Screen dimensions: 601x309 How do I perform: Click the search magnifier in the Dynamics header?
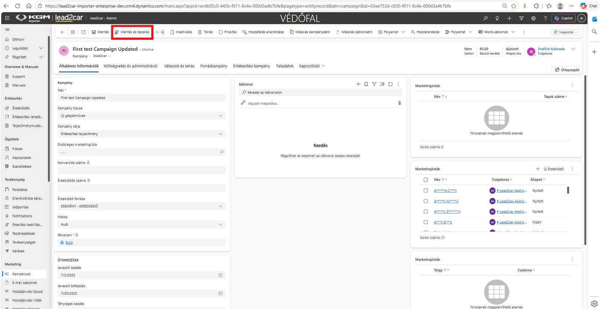[x=485, y=18]
